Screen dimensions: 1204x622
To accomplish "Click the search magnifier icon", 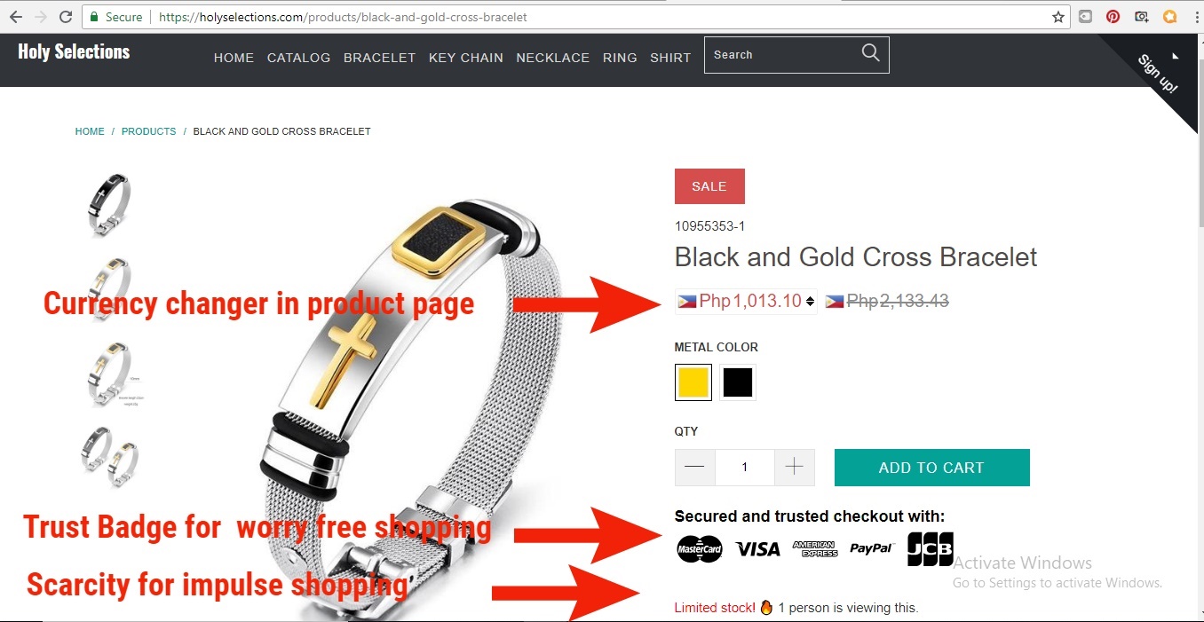I will 870,53.
